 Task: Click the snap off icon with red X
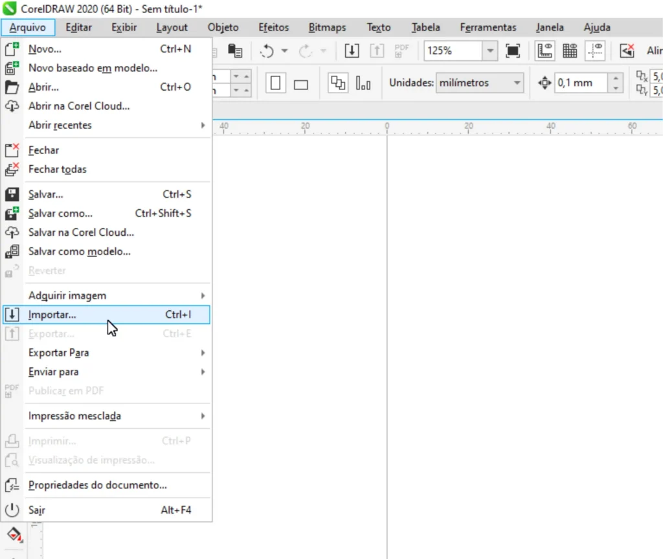(x=627, y=51)
